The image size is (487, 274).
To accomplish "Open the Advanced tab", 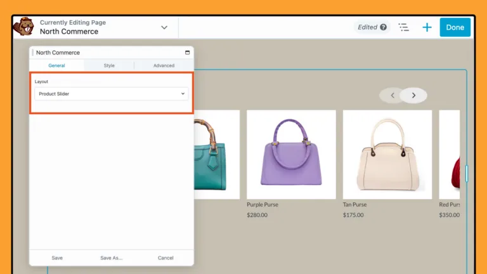I will coord(164,65).
